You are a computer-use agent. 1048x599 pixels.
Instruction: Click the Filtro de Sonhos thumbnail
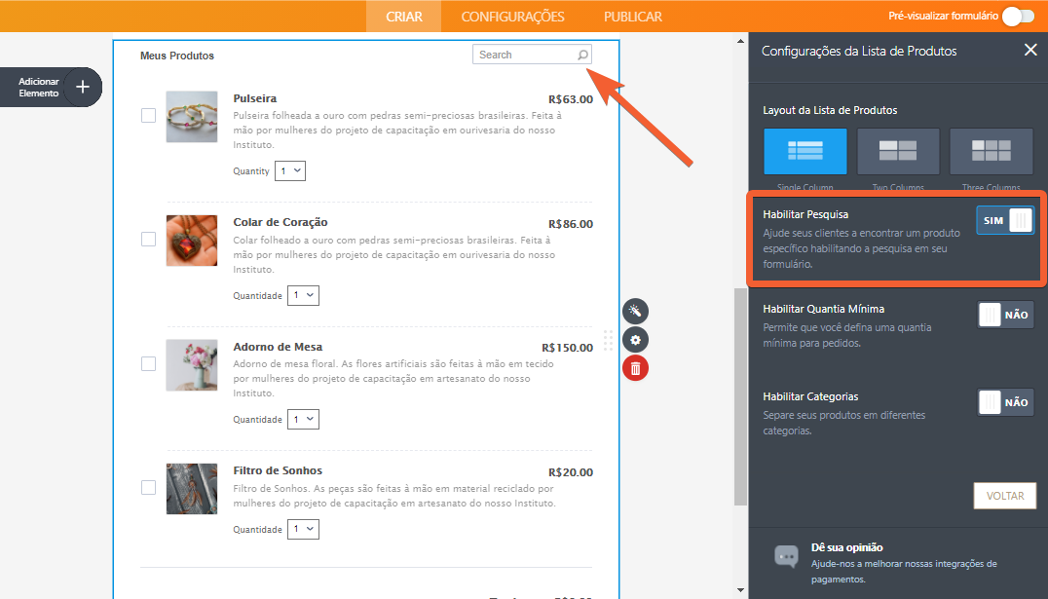tap(192, 489)
